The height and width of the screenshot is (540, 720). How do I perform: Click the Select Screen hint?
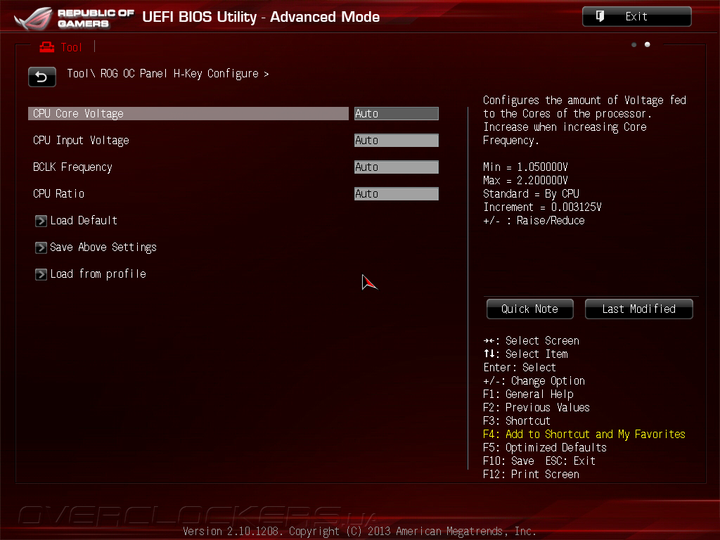tap(532, 341)
